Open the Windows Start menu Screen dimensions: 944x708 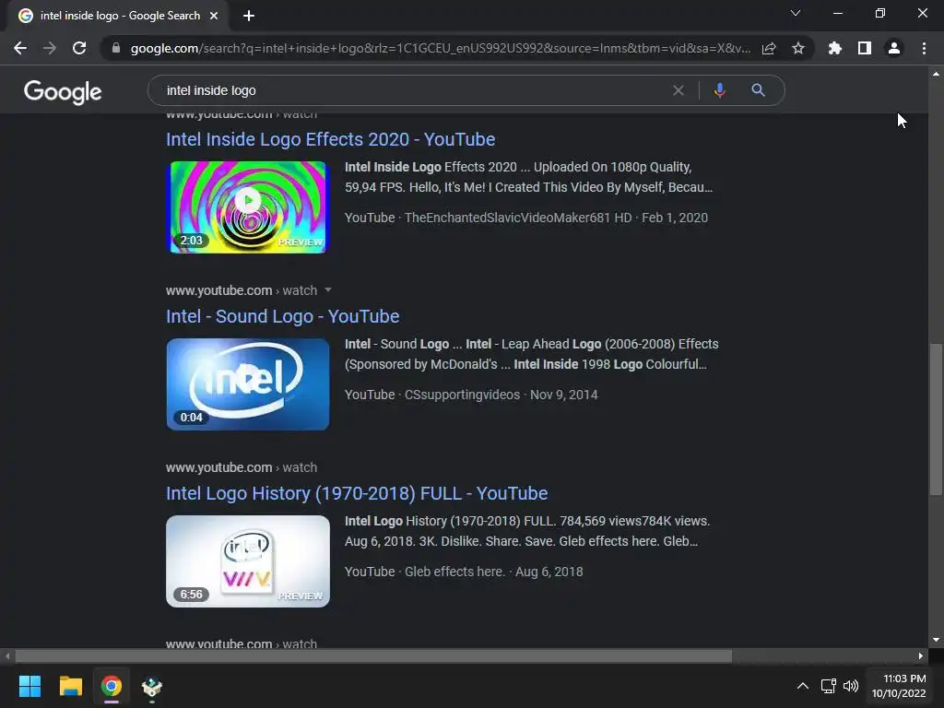29,686
